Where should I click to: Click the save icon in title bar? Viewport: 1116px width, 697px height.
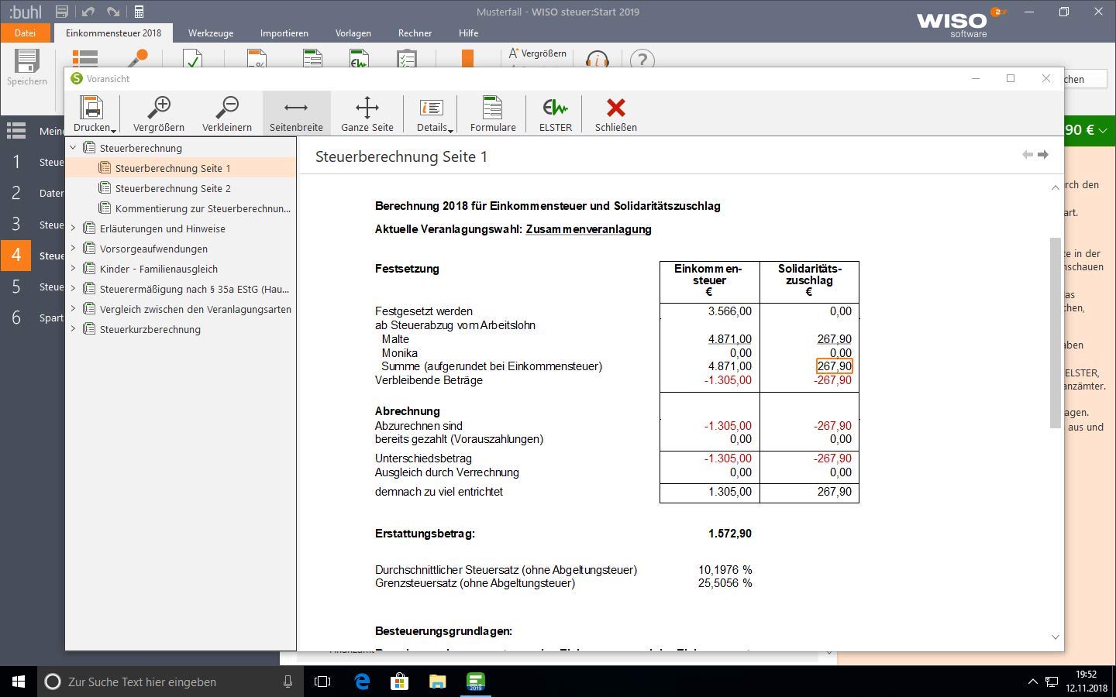coord(62,12)
